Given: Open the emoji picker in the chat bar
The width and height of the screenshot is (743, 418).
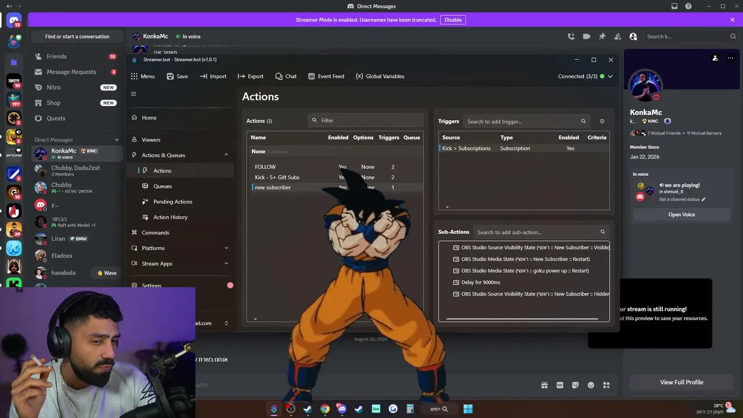Looking at the screenshot, I should [x=591, y=385].
